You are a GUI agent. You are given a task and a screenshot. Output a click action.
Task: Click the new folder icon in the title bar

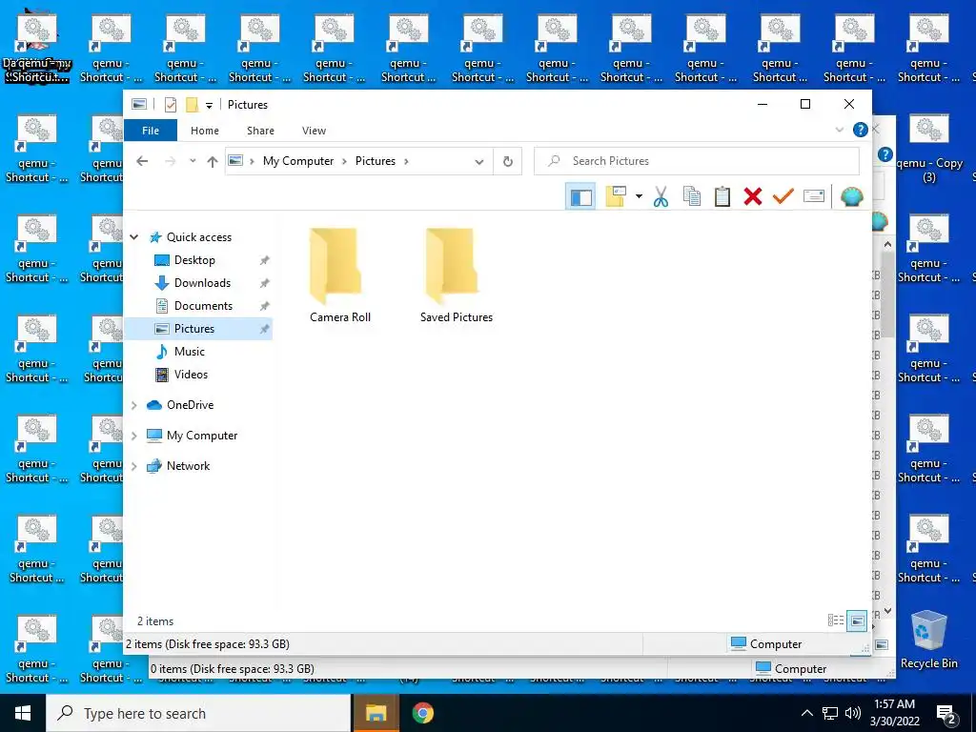192,105
